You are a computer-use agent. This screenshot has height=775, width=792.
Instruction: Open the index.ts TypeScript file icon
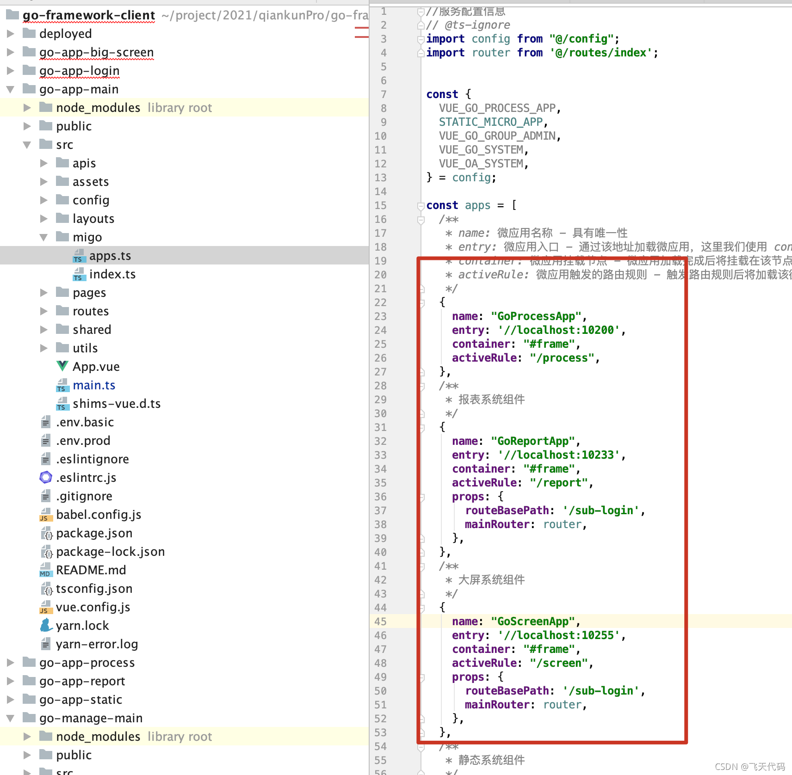tap(79, 274)
